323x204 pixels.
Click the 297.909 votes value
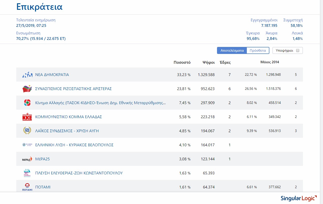(x=208, y=103)
